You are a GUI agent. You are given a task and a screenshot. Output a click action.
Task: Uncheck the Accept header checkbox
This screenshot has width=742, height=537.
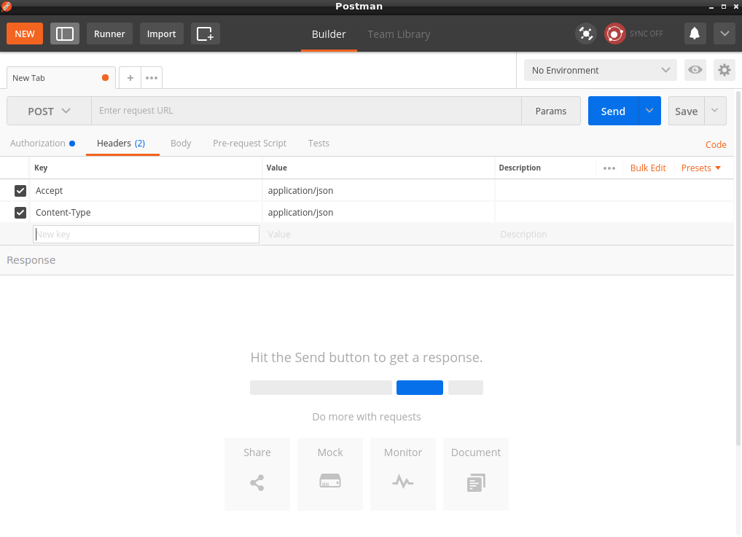pyautogui.click(x=20, y=191)
